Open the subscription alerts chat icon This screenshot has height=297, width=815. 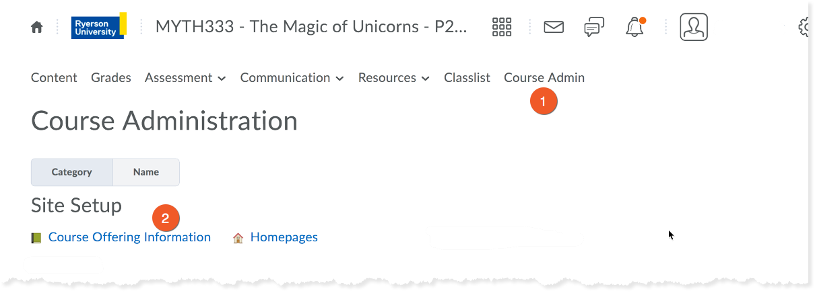point(593,27)
